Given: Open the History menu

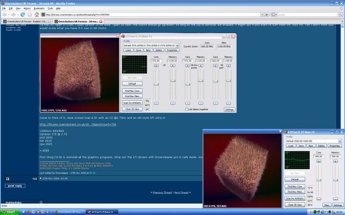Looking at the screenshot, I should coord(27,8).
